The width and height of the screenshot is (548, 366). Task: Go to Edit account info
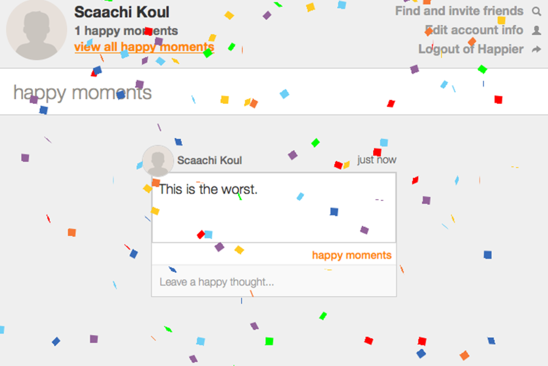[474, 30]
